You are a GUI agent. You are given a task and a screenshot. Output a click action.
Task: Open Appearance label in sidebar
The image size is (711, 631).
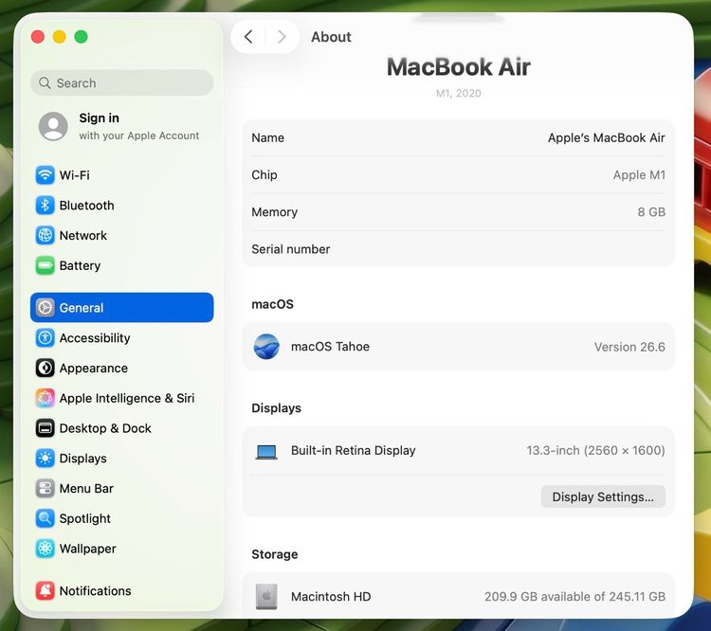(x=94, y=369)
